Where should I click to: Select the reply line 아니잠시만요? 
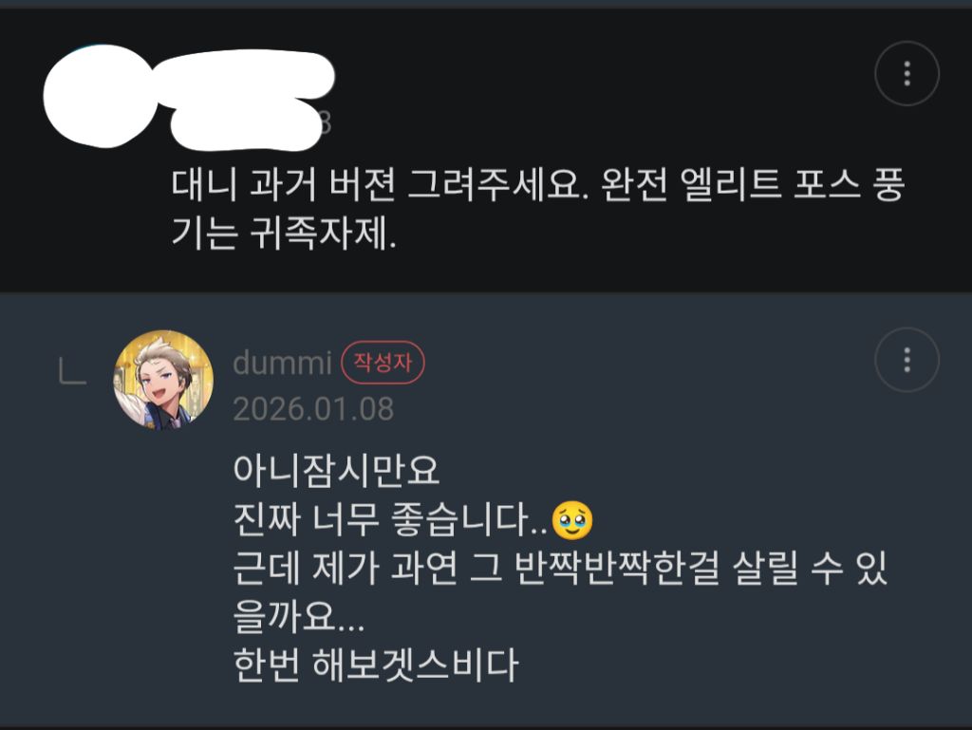337,470
